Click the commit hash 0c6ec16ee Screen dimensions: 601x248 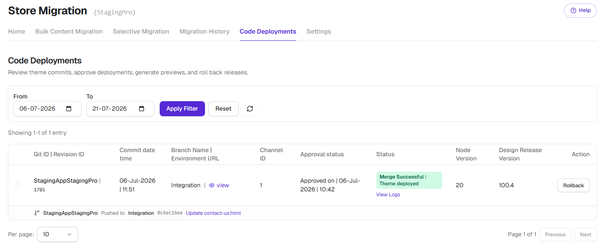pos(170,213)
